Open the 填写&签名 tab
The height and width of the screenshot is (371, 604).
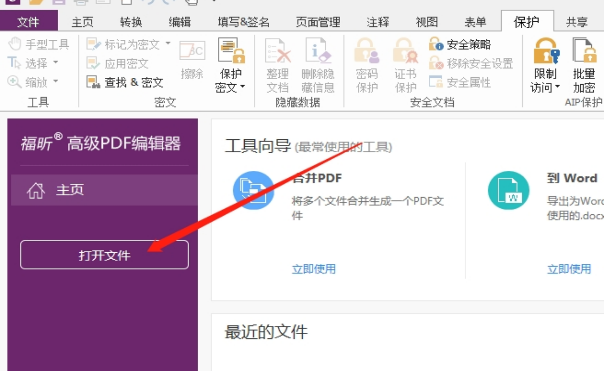point(244,22)
